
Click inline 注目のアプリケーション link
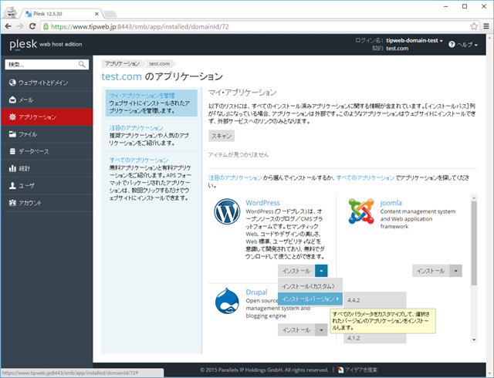point(235,178)
